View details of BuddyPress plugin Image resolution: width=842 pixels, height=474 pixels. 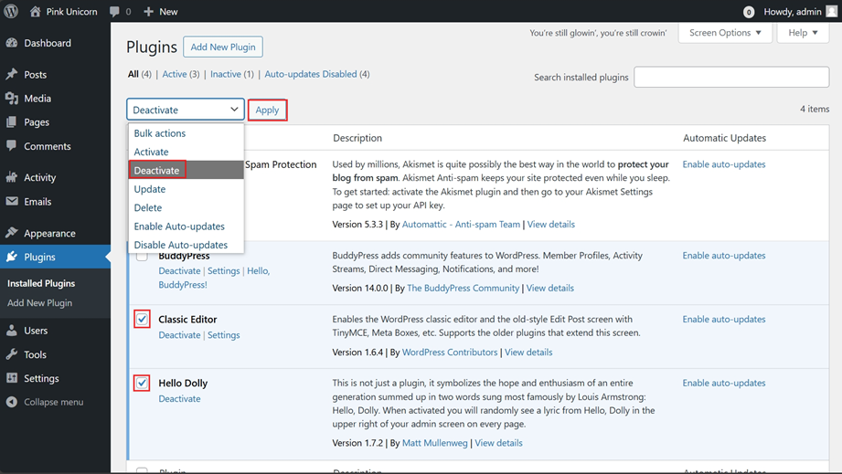point(549,288)
